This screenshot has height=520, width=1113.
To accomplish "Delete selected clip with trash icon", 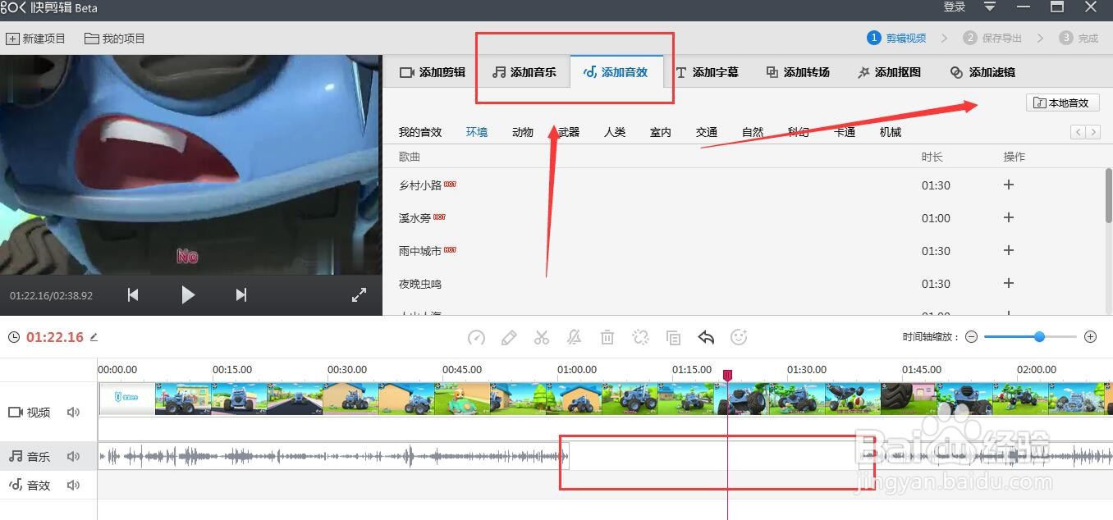I will [x=607, y=337].
